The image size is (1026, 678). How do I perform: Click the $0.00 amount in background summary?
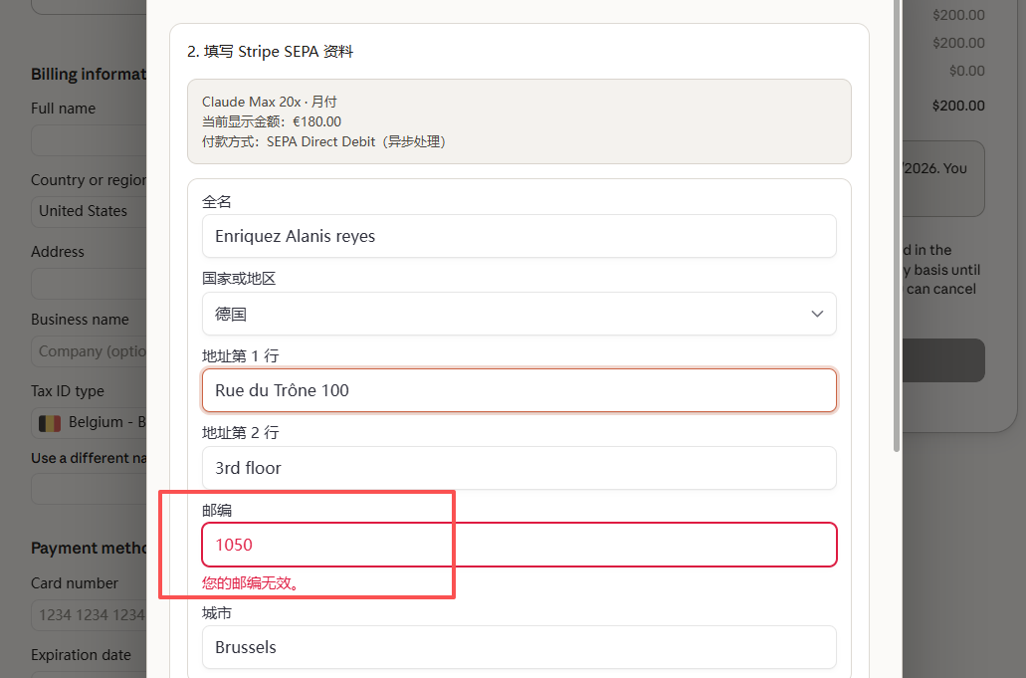pyautogui.click(x=966, y=71)
